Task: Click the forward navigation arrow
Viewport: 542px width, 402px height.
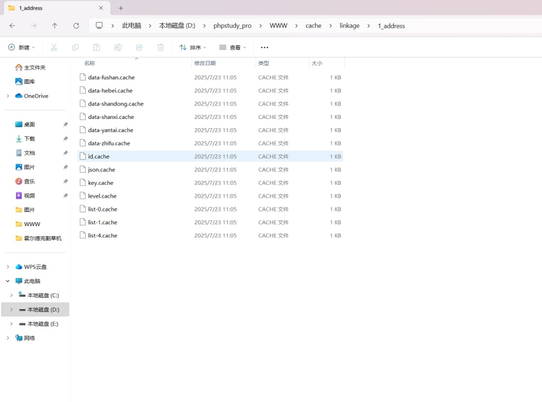Action: click(34, 26)
